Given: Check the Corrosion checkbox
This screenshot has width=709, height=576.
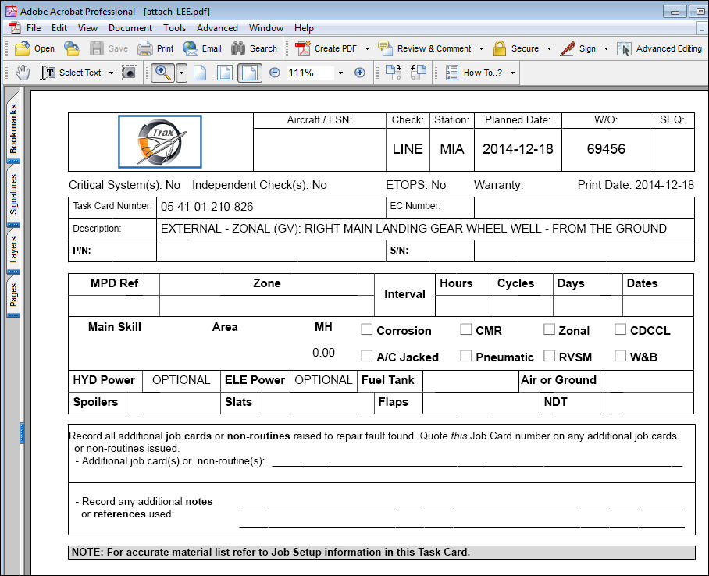Looking at the screenshot, I should pyautogui.click(x=367, y=329).
